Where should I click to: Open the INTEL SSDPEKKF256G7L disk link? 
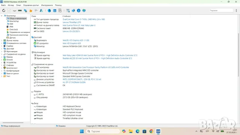click(x=82, y=79)
